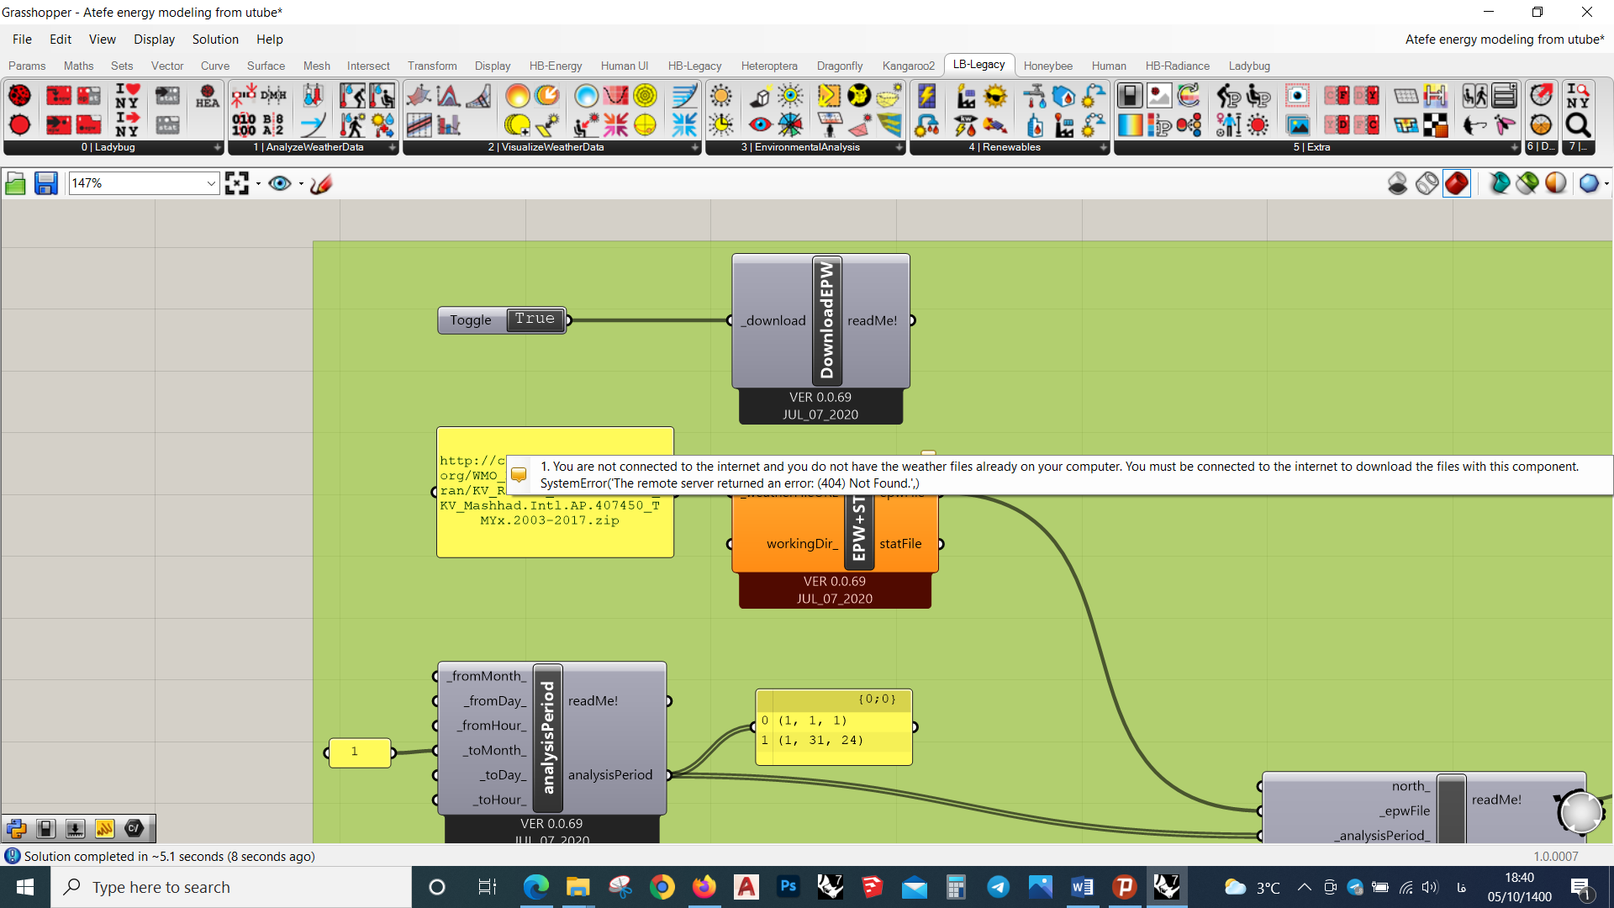Save document with blue floppy icon
1614x908 pixels.
coord(45,183)
